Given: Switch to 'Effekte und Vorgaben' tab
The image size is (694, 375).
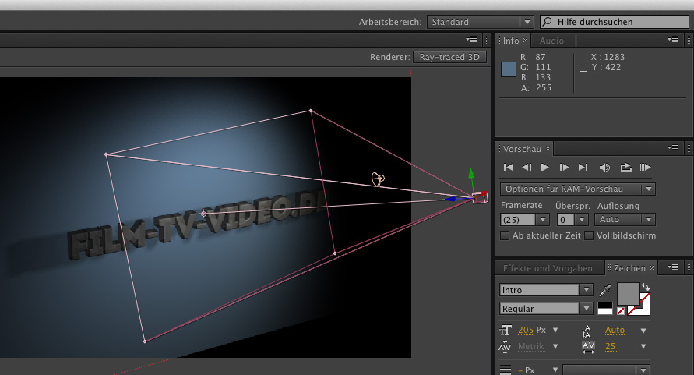Looking at the screenshot, I should [548, 268].
